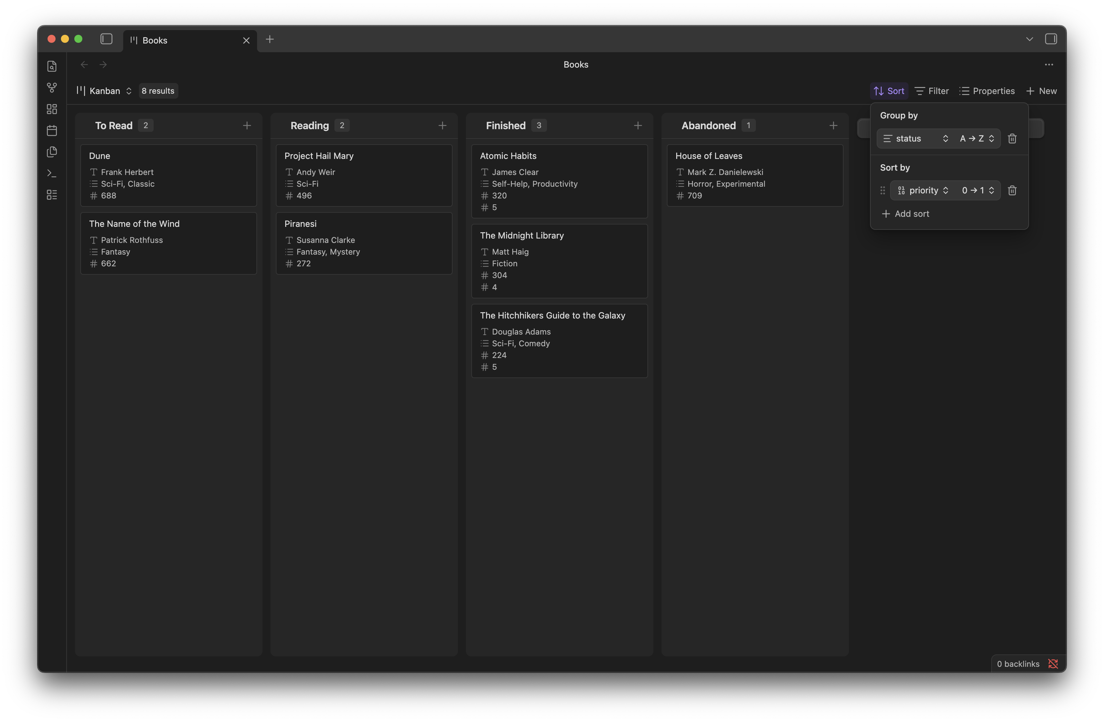Screen dimensions: 1104x722
Task: Open the tab list chevron near window controls
Action: click(1029, 39)
